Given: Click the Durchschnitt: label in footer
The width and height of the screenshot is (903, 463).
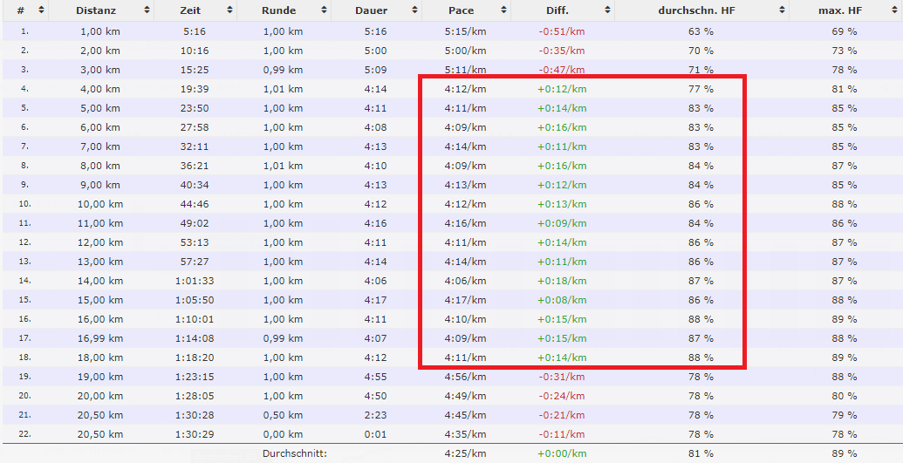Looking at the screenshot, I should point(294,453).
